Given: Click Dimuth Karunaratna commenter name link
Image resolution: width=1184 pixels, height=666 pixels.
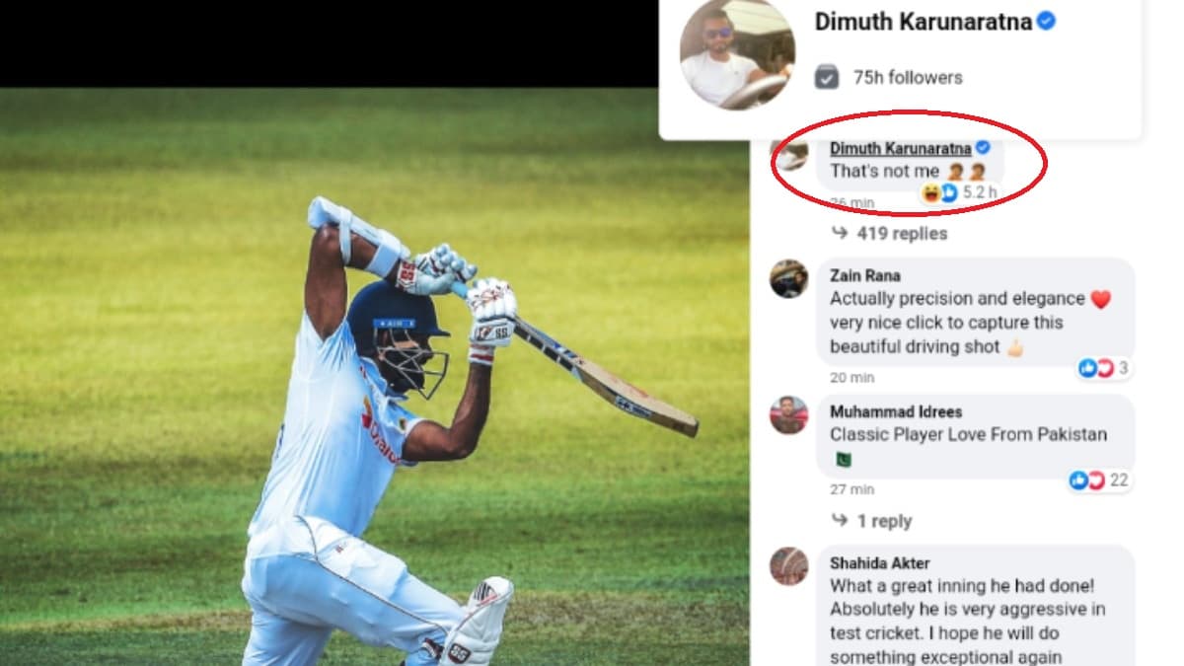Looking at the screenshot, I should (900, 148).
